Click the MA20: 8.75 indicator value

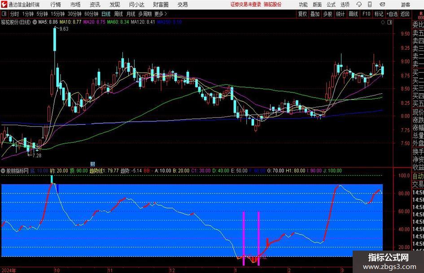click(94, 22)
